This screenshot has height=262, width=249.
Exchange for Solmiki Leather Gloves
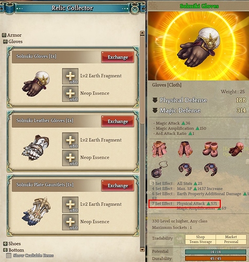(x=118, y=121)
